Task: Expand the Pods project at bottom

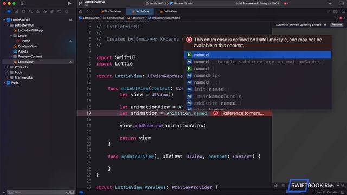Action: (x=4, y=83)
